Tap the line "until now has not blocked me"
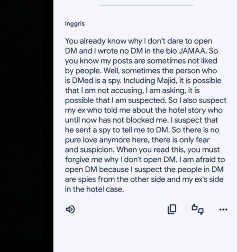Image resolution: width=237 pixels, height=252 pixels. 141,120
